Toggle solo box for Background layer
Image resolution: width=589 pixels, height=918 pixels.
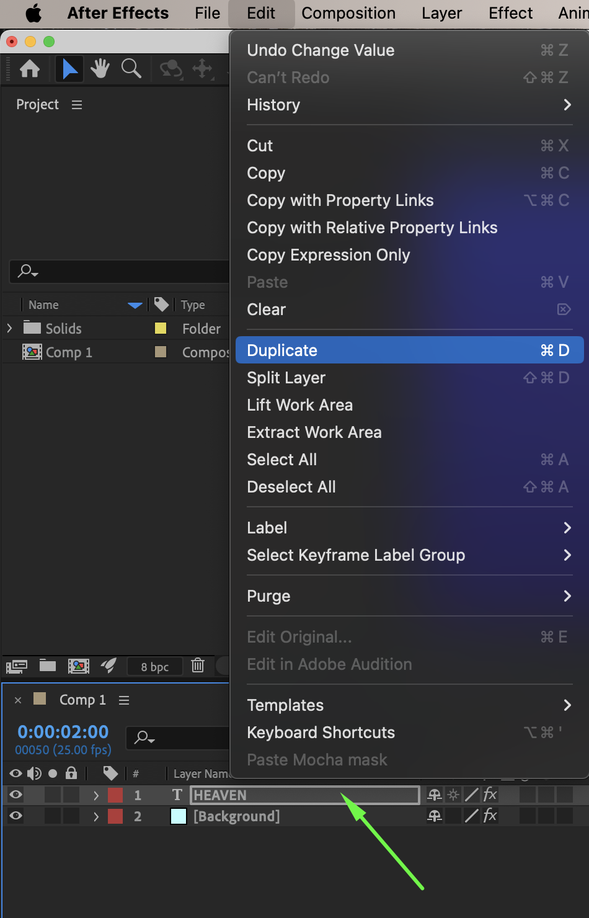pyautogui.click(x=53, y=816)
